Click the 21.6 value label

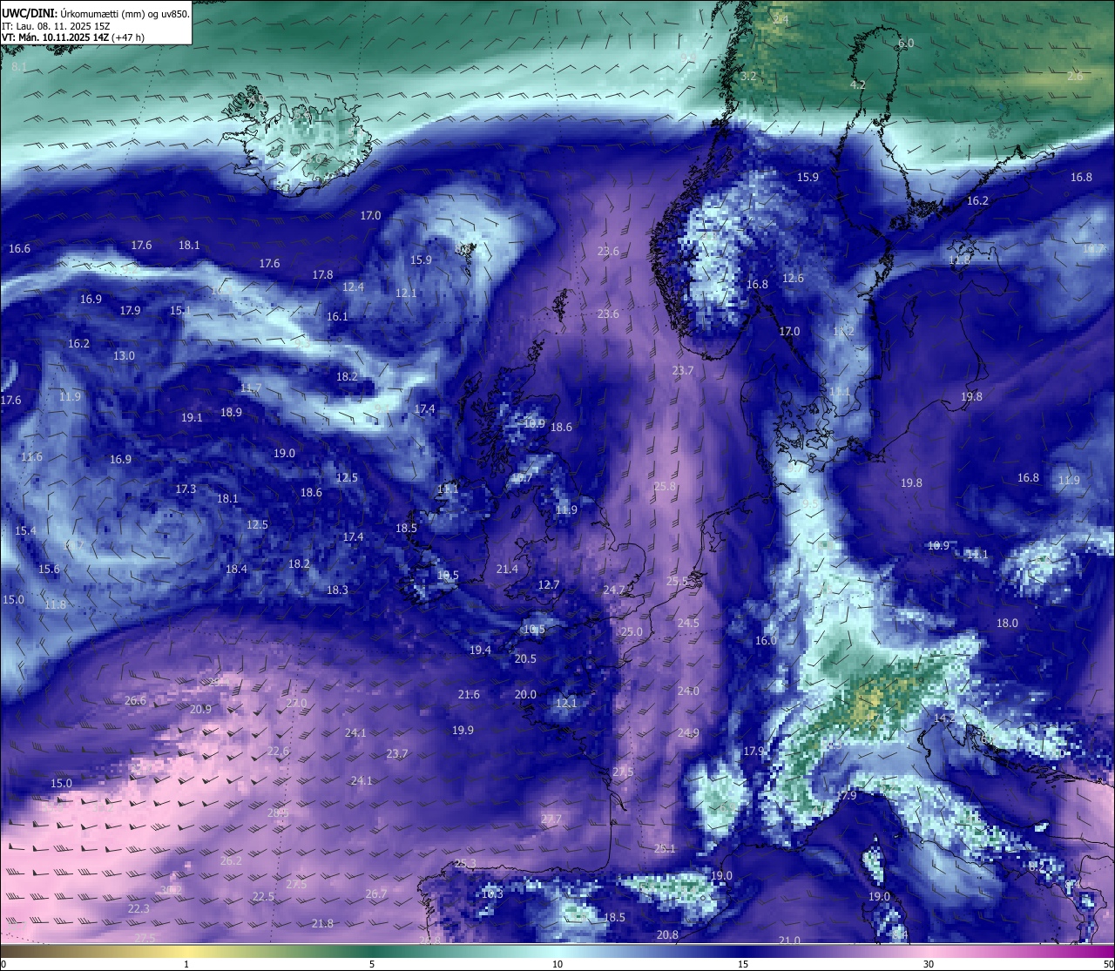(x=469, y=694)
